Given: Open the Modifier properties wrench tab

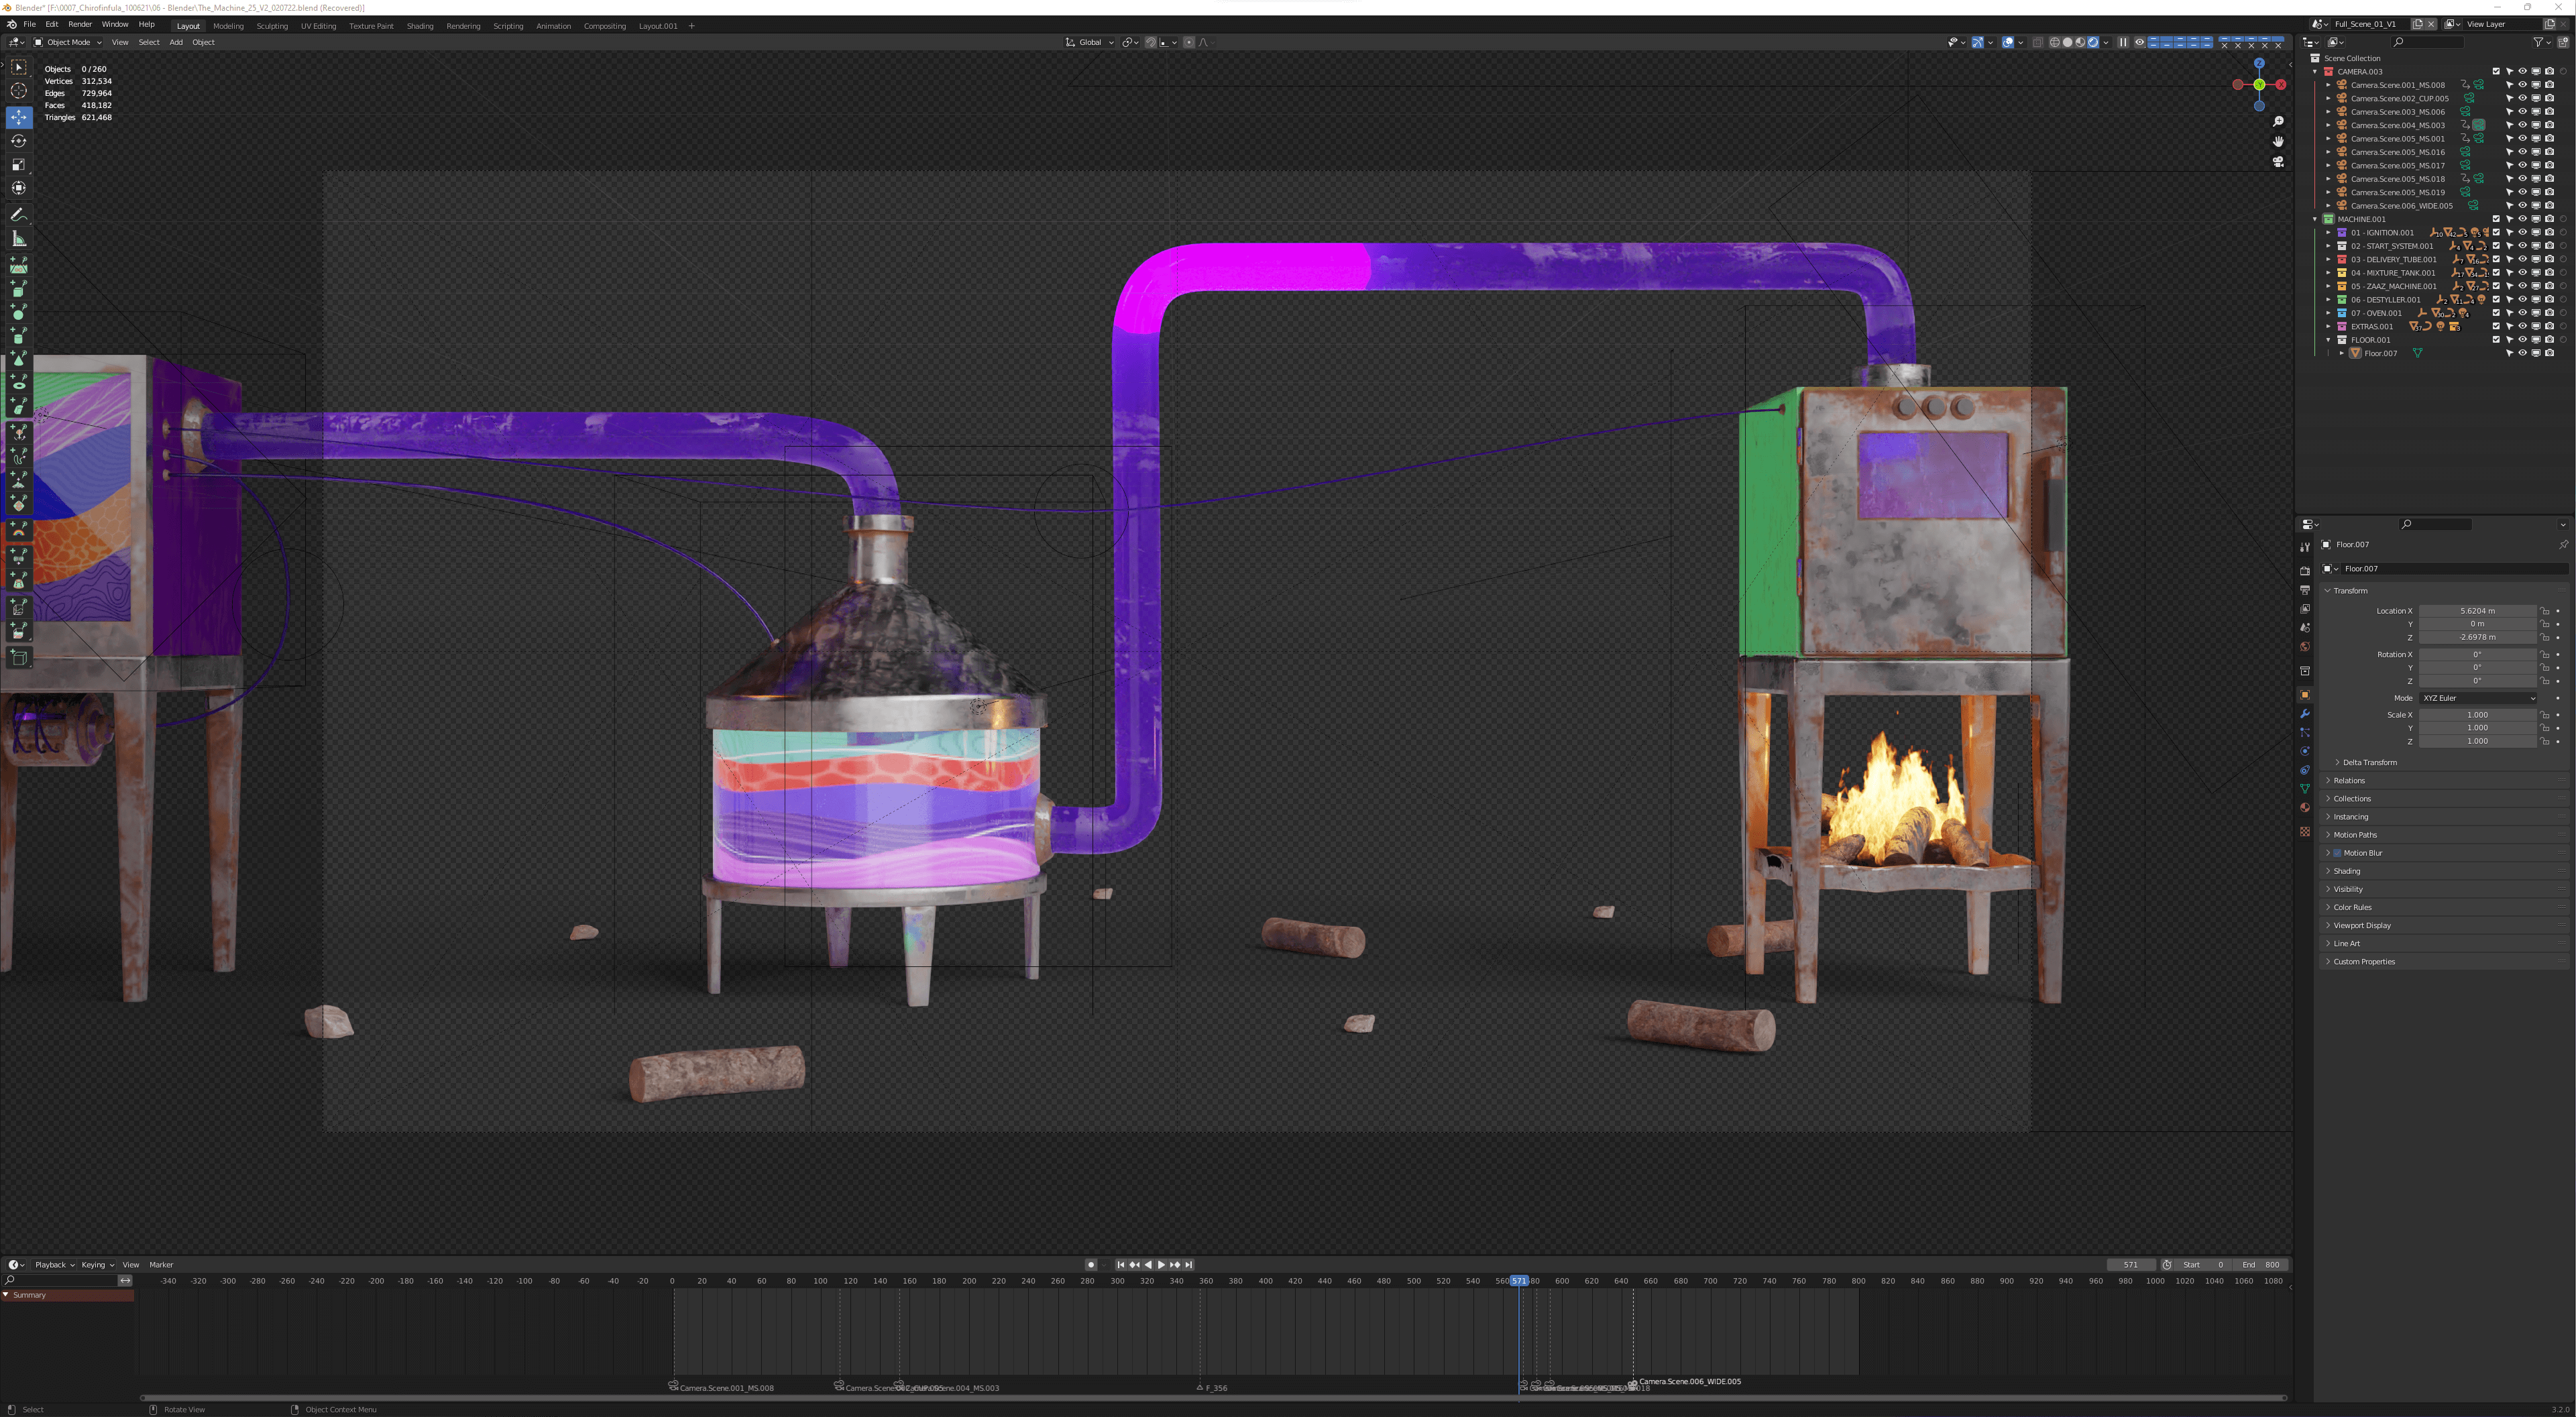Looking at the screenshot, I should click(2305, 714).
